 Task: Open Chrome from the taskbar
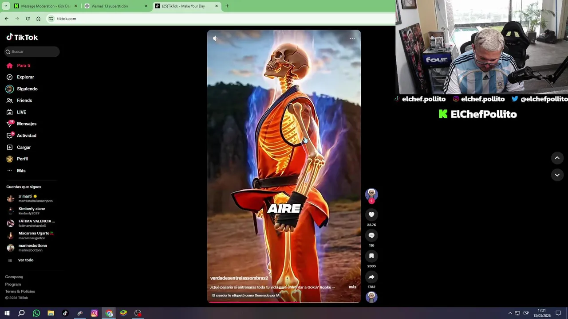109,313
